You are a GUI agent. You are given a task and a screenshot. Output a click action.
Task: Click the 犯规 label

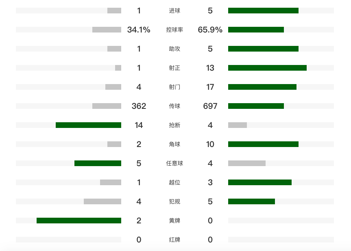(x=174, y=201)
